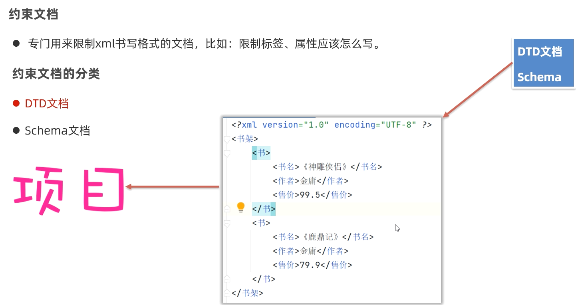Select the Schema文档 bullet item
576x305 pixels.
pos(52,130)
